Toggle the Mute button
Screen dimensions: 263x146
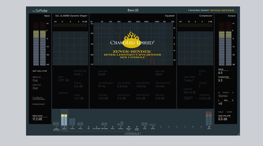pyautogui.click(x=229, y=112)
